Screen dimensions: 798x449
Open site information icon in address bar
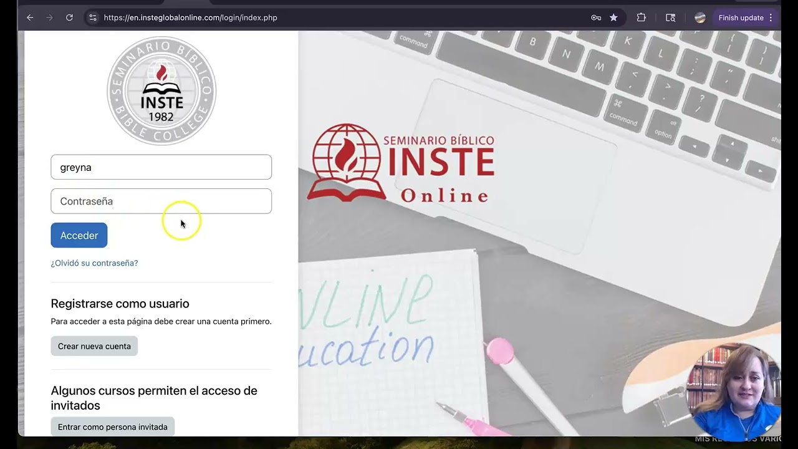tap(93, 17)
